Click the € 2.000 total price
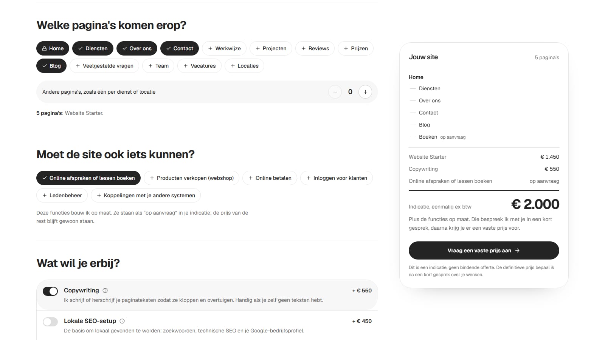This screenshot has width=605, height=340. pos(535,204)
